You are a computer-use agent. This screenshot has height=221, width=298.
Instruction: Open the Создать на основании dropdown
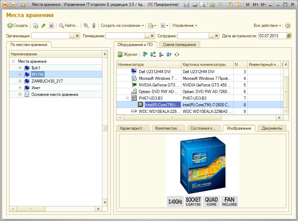122,25
